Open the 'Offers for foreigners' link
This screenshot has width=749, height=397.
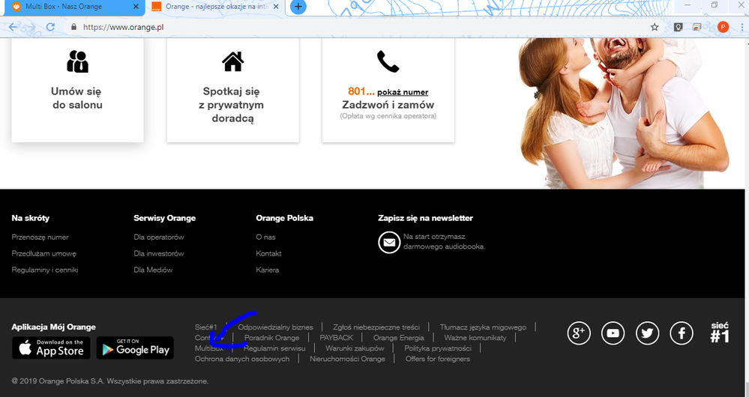tap(437, 359)
